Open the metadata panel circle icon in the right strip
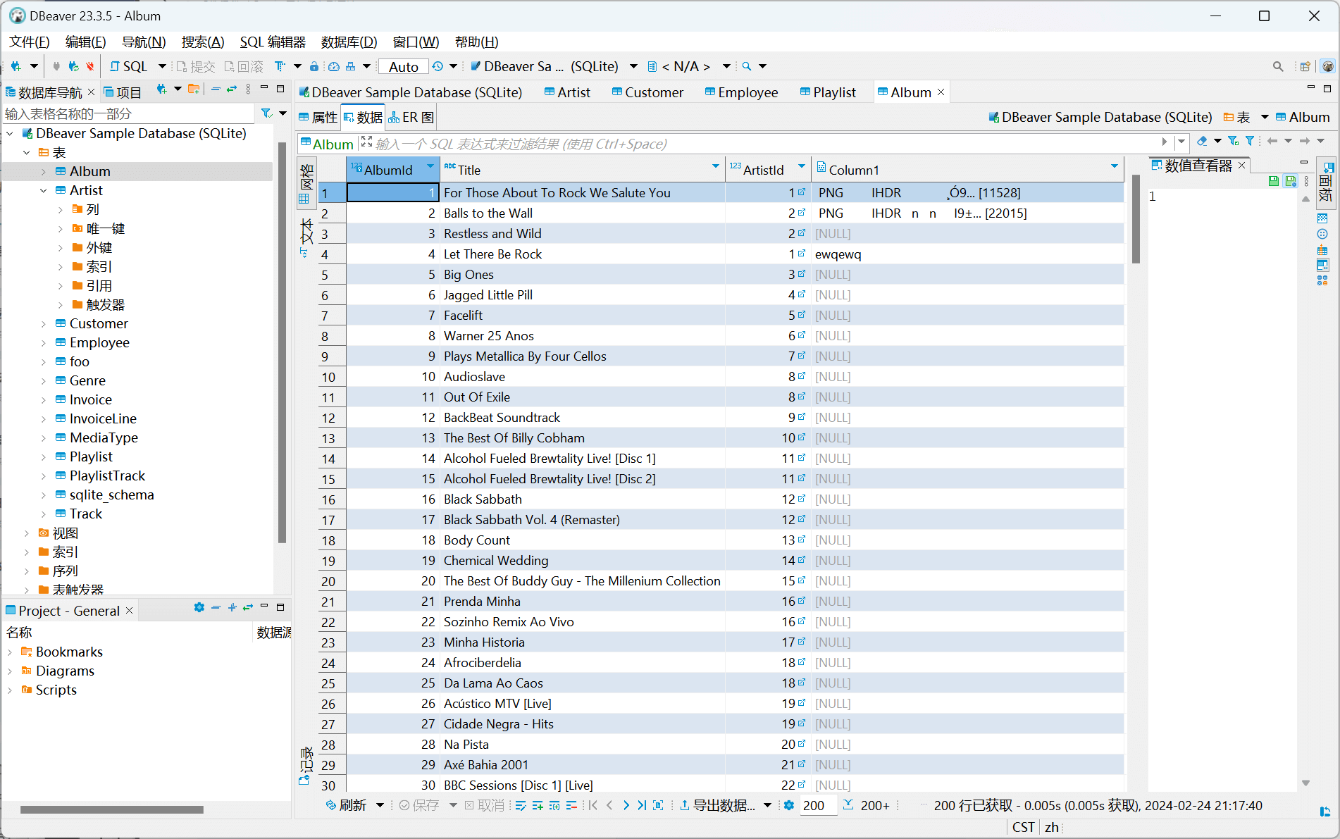The width and height of the screenshot is (1340, 839). 1322,234
